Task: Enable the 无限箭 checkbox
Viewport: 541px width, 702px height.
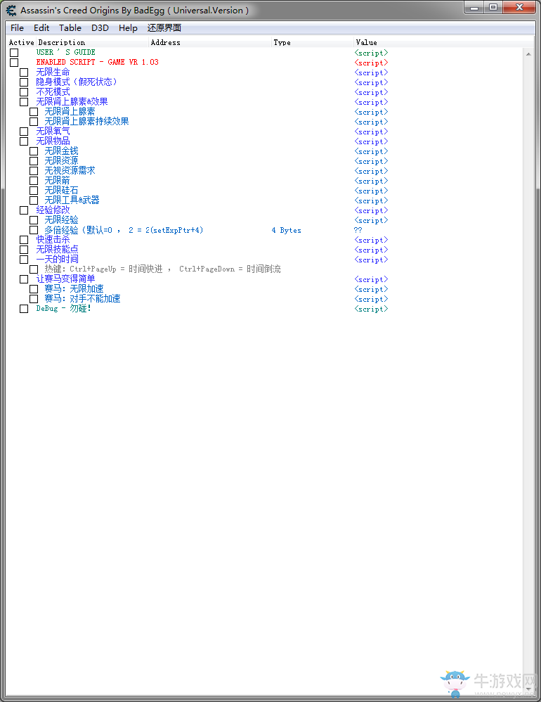Action: 34,181
